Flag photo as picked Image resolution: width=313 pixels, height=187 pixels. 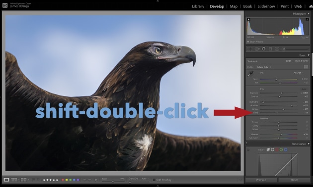point(34,180)
